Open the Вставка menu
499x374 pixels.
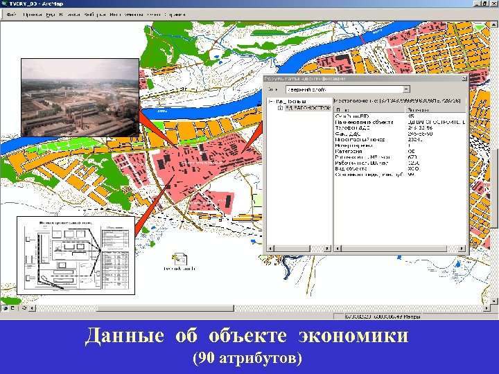pos(69,15)
